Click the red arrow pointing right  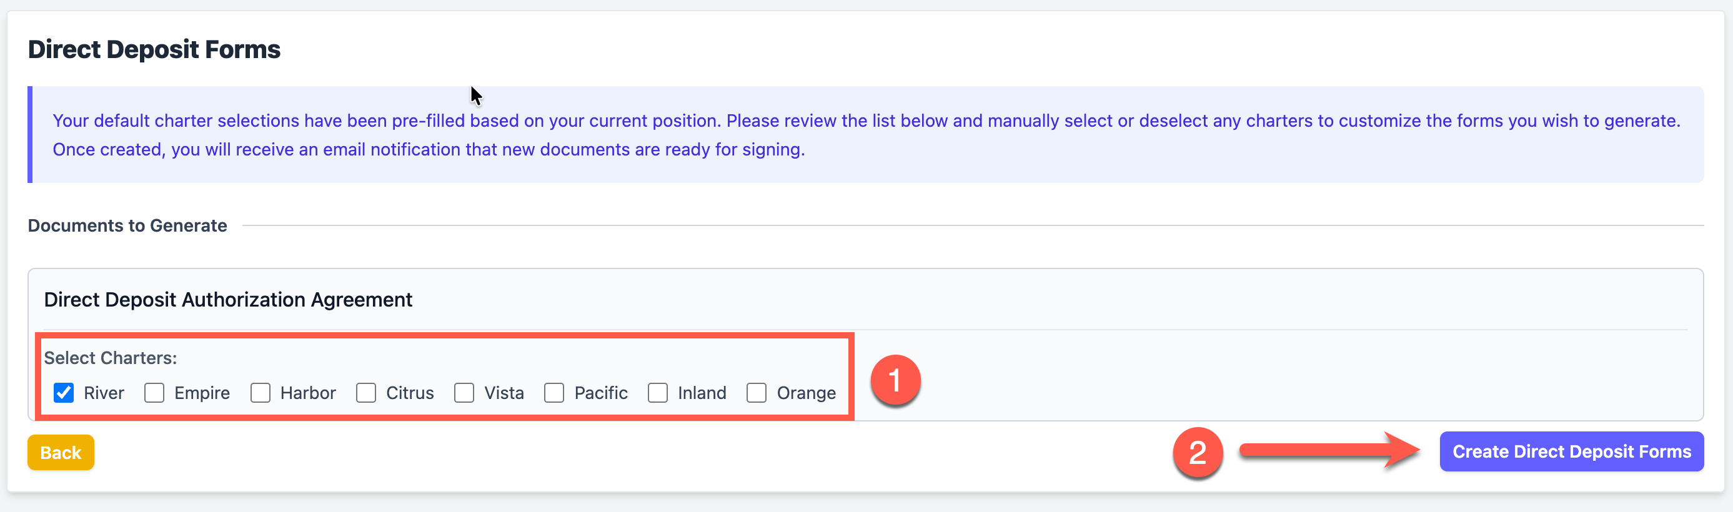click(x=1329, y=451)
